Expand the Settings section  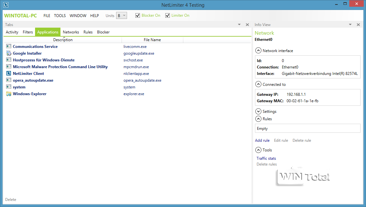[258, 112]
